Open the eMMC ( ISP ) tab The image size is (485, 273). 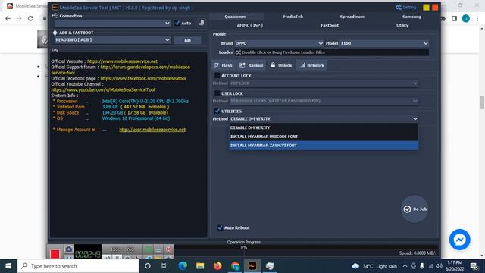click(250, 25)
